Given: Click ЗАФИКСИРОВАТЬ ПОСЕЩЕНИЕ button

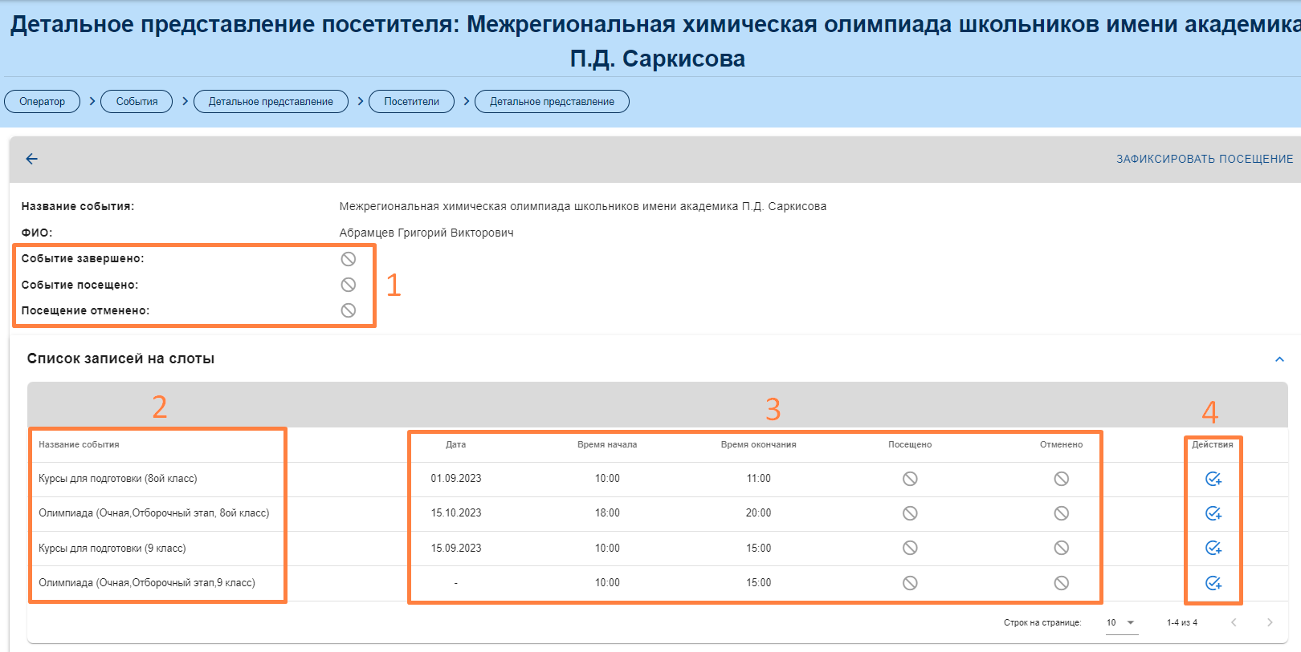Looking at the screenshot, I should 1204,159.
